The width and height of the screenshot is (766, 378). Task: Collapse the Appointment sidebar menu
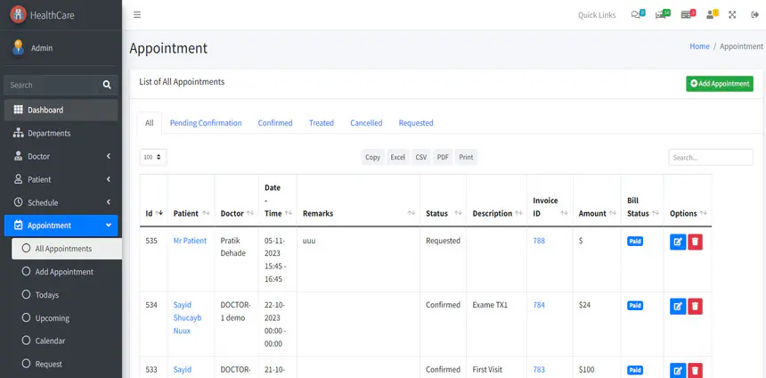pos(61,226)
